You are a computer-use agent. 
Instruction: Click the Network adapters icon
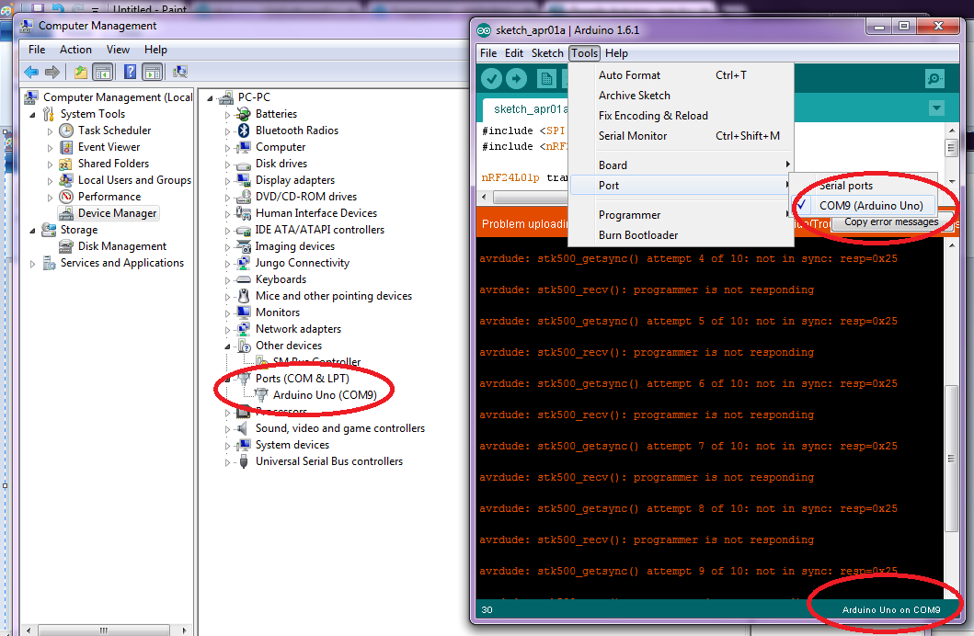coord(244,329)
